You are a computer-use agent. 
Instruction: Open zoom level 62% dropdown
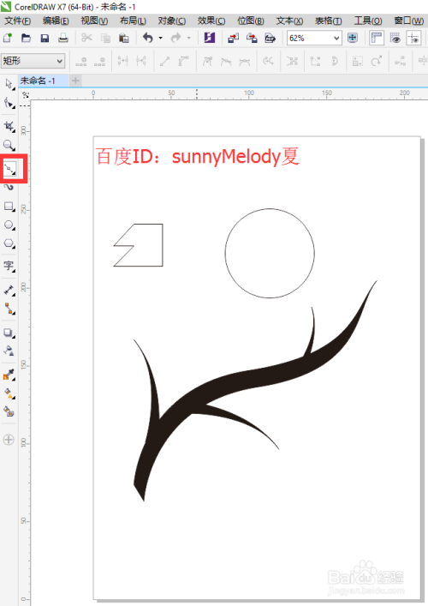click(336, 39)
